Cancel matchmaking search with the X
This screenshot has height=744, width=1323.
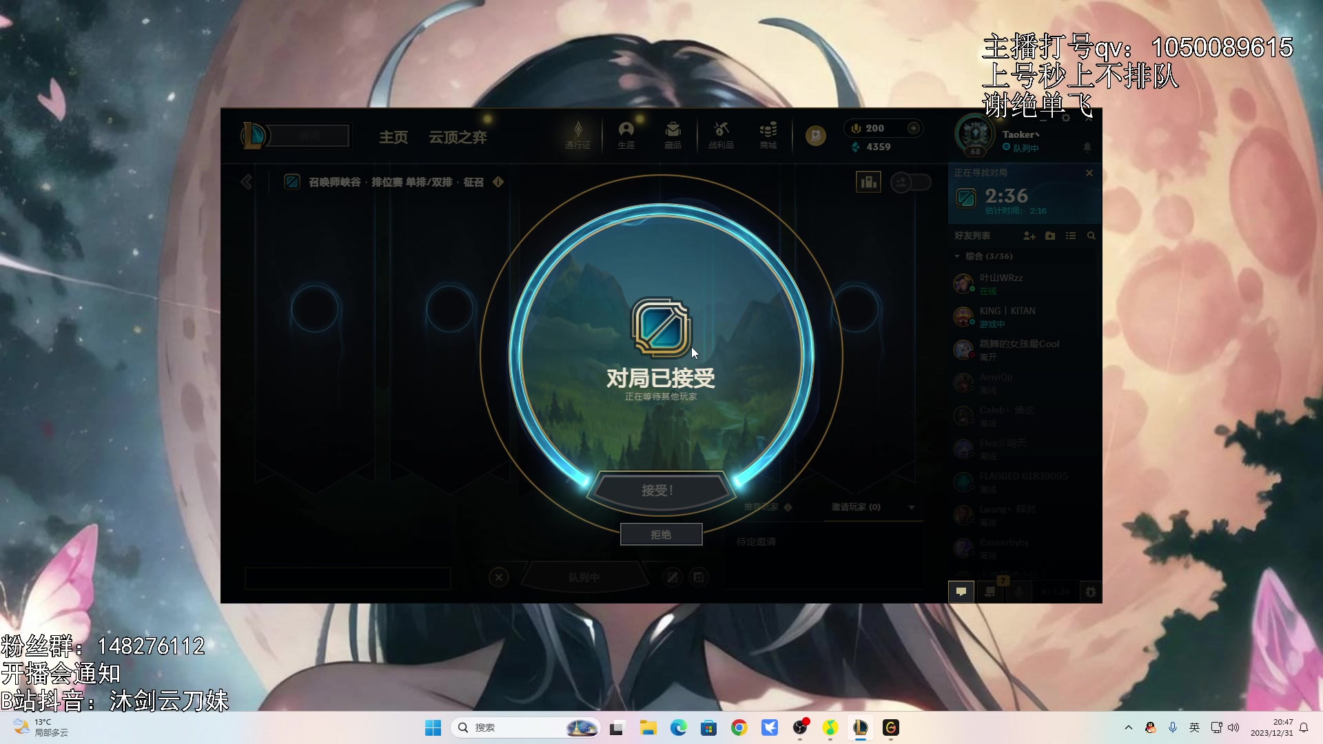point(1089,173)
